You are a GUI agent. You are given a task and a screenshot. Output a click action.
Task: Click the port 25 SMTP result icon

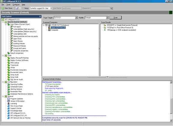click(105, 25)
